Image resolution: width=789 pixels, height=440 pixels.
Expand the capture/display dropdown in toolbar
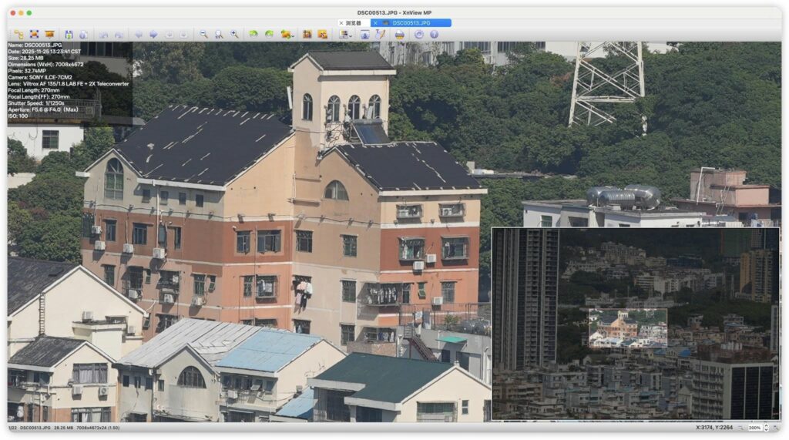[x=350, y=35]
